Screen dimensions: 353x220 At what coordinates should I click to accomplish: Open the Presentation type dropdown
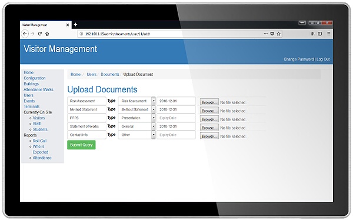(137, 118)
